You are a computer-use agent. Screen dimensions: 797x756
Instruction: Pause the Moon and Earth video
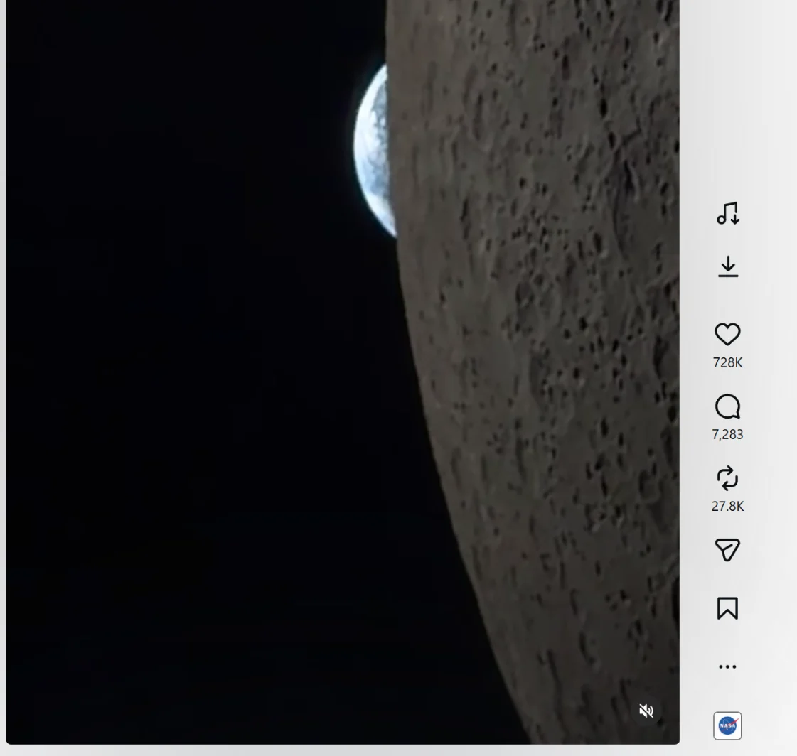pyautogui.click(x=343, y=372)
